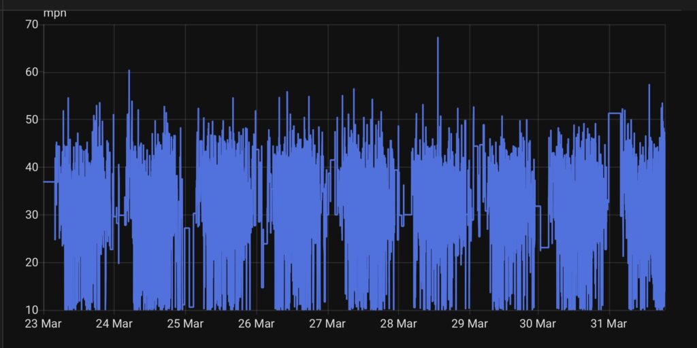Click the 25 Mar axis label
Image resolution: width=697 pixels, height=348 pixels.
click(x=185, y=324)
